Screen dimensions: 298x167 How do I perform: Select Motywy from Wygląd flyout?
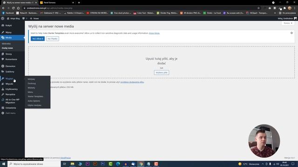click(31, 79)
